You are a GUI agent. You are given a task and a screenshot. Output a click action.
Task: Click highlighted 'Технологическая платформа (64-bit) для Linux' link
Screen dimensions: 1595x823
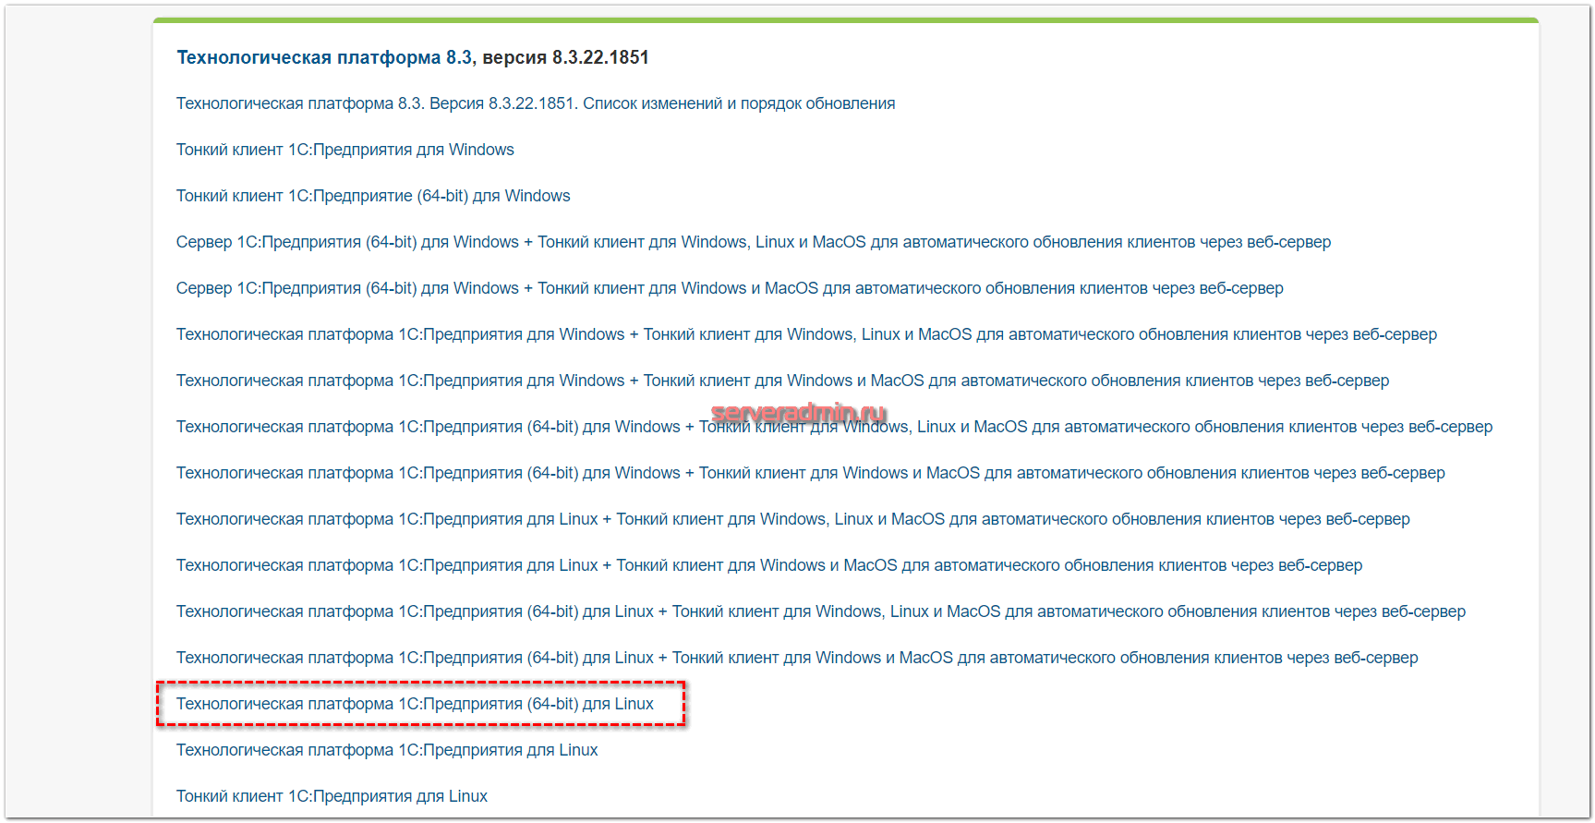(415, 704)
